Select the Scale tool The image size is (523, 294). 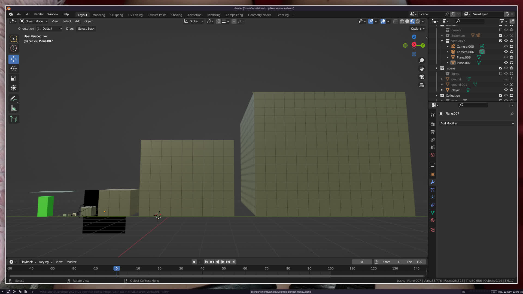coord(14,78)
